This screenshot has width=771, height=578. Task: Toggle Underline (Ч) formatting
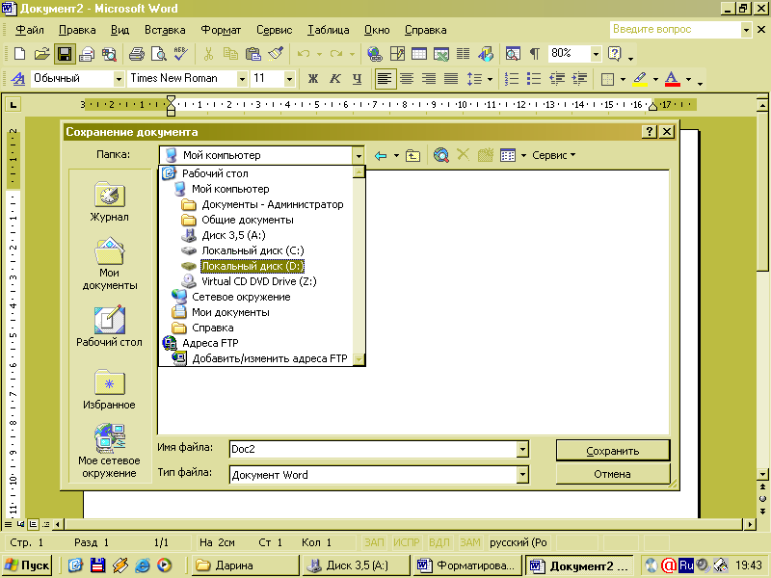pyautogui.click(x=357, y=79)
